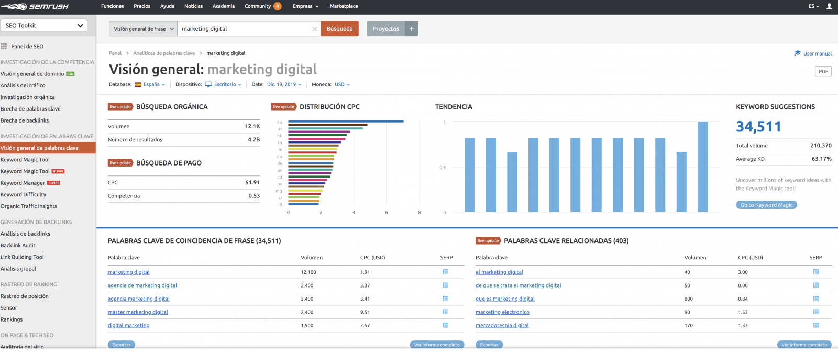Open the Escritorio device dropdown
The width and height of the screenshot is (838, 353).
[x=224, y=84]
